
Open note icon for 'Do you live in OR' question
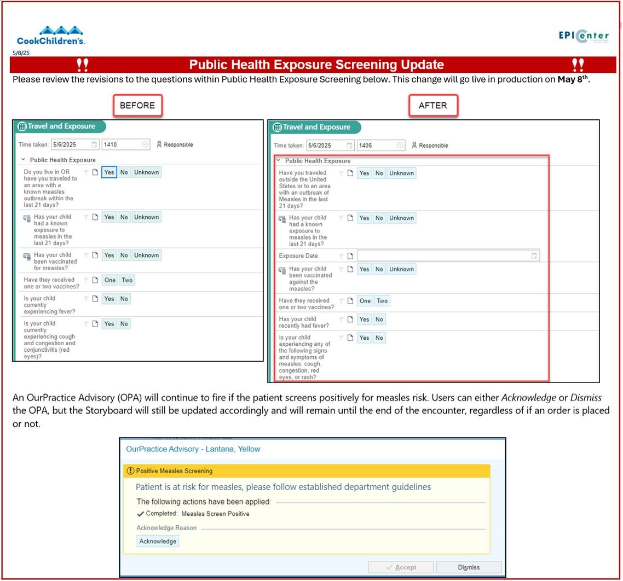click(95, 172)
